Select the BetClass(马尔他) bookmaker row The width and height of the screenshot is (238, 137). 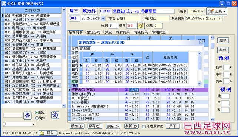click(x=140, y=114)
